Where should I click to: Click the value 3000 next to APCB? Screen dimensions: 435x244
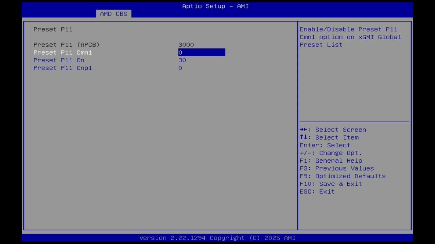coord(186,44)
